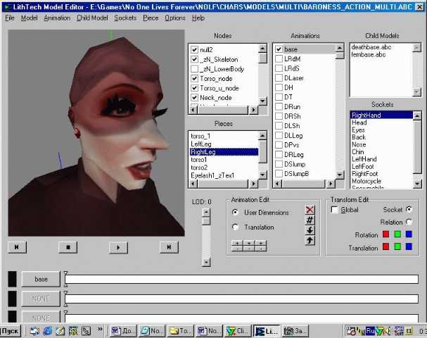Toggle the Torso_node checkbox
This screenshot has width=427, height=338.
194,78
